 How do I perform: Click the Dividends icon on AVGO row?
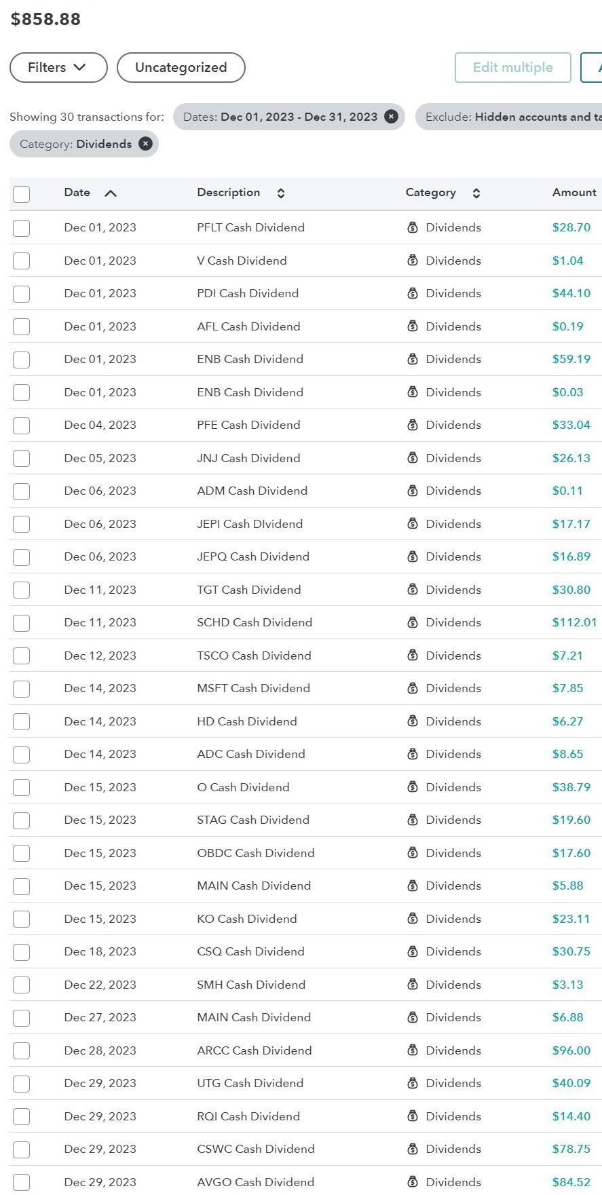tap(413, 1182)
